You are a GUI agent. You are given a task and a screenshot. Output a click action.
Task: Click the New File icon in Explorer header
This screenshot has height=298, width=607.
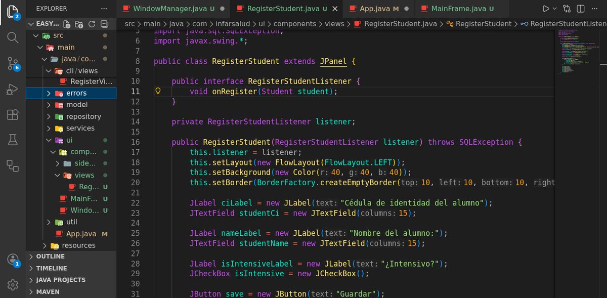67,24
